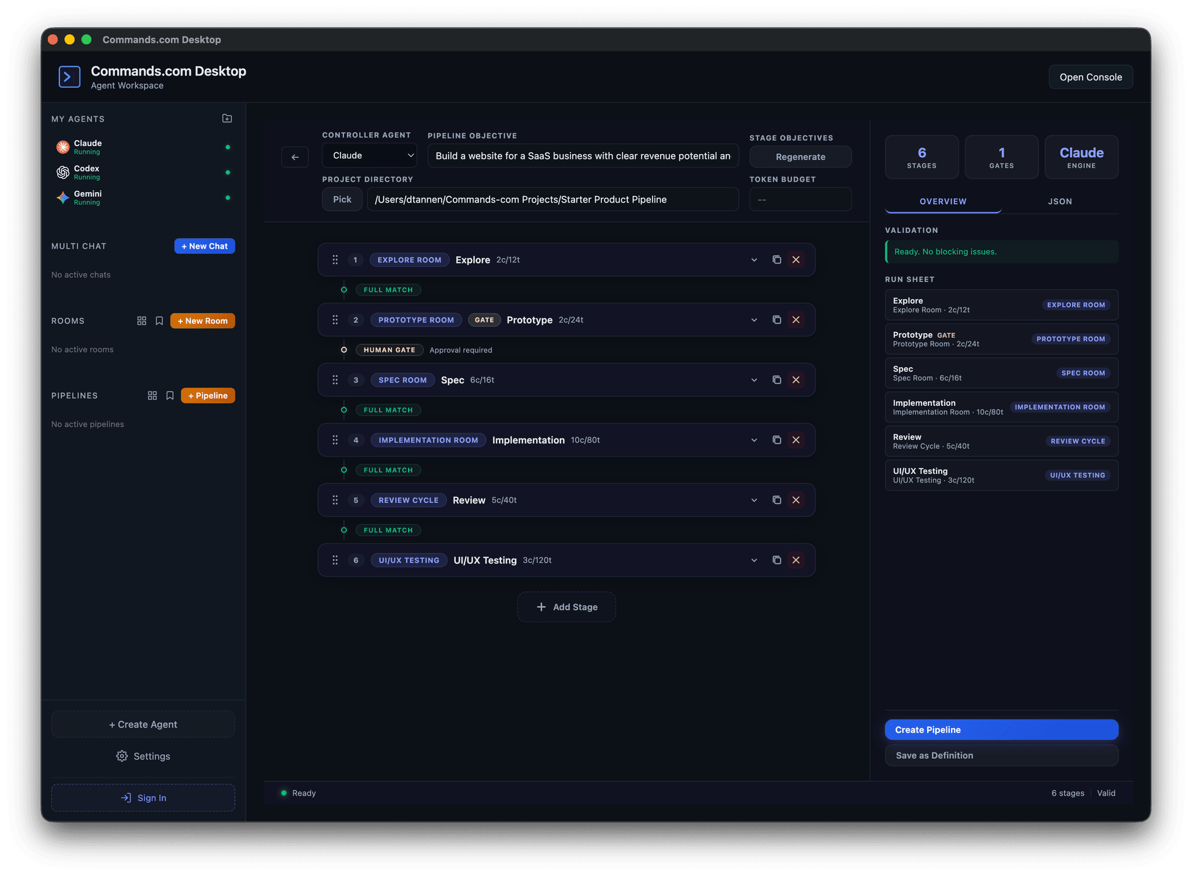Save pipeline as Definition
Screen dimensions: 1192x876
click(x=1001, y=756)
